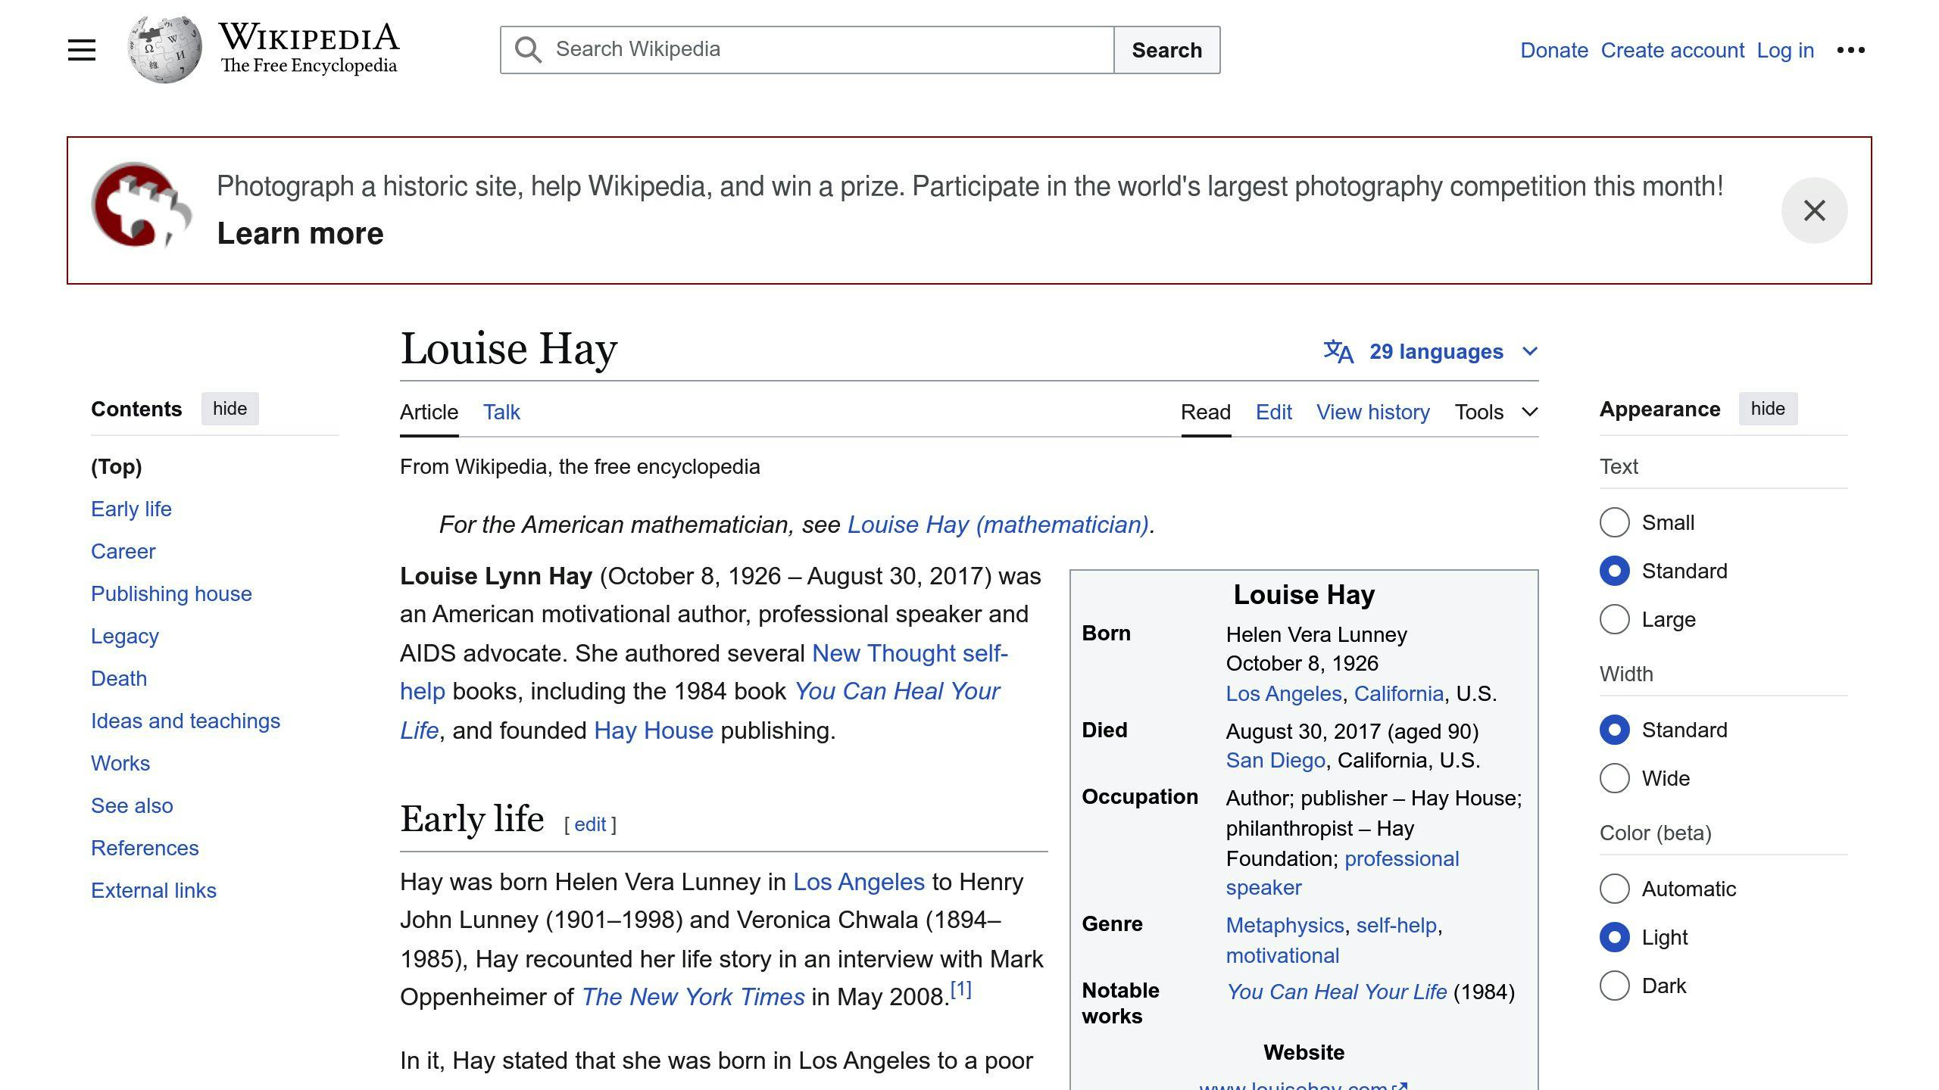
Task: Click citation reference [1]
Action: point(960,989)
